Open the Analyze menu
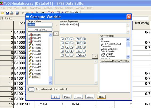Viewport: 151px width, 108px height. pos(48,8)
